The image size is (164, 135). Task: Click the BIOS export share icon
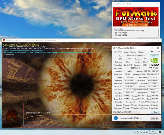point(150,68)
